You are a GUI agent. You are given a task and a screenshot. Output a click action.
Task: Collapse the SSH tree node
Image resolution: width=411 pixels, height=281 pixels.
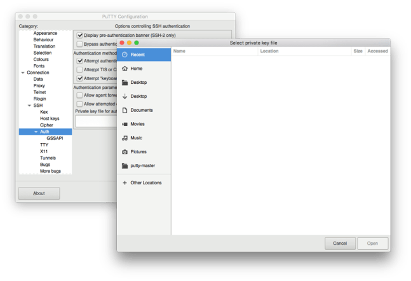point(29,106)
